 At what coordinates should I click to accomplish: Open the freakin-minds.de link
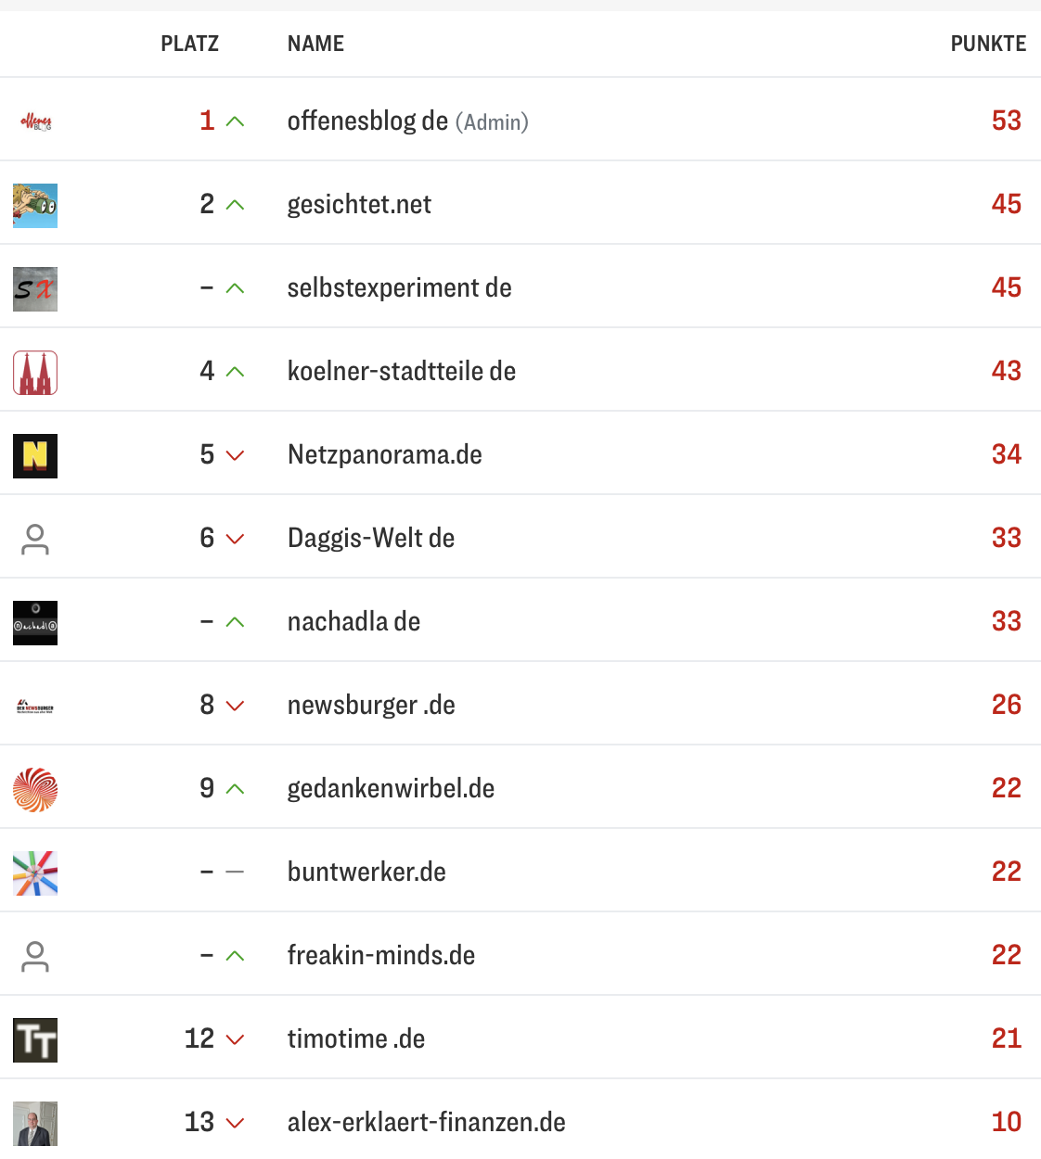tap(381, 956)
